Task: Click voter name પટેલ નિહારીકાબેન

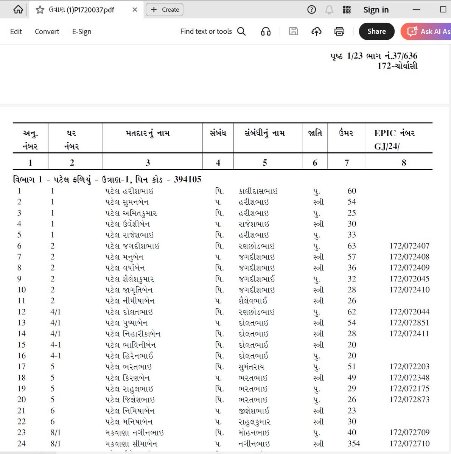Action: (x=133, y=334)
